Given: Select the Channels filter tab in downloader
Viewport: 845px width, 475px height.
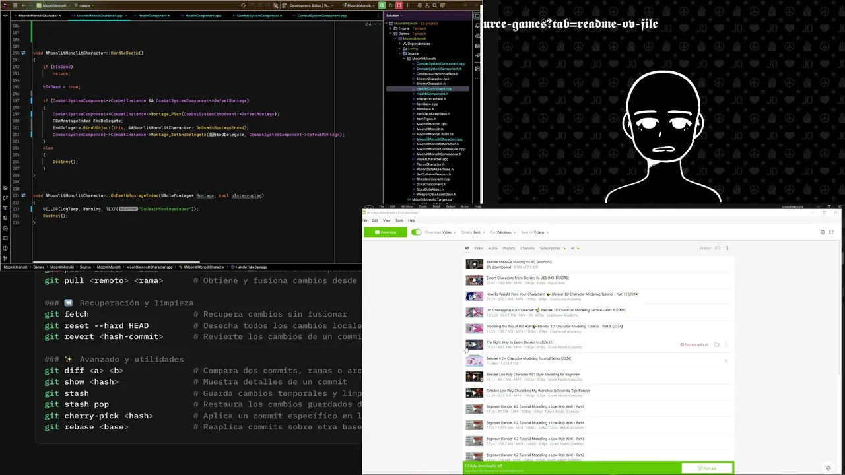Looking at the screenshot, I should (527, 248).
